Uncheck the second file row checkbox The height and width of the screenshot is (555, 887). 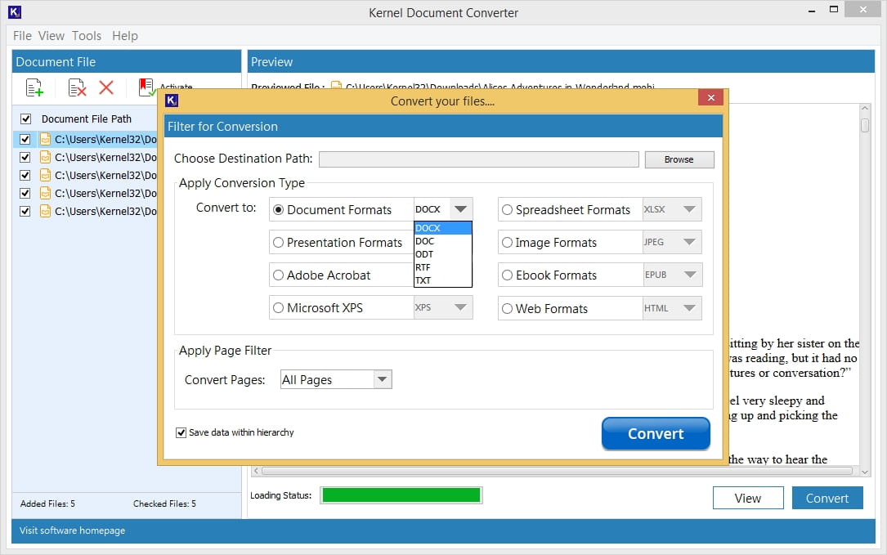pos(25,157)
